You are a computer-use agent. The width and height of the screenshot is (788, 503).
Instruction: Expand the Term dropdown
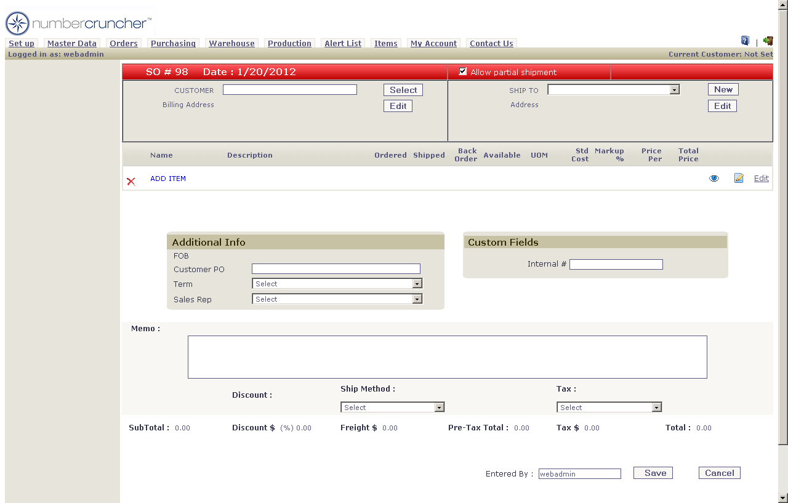coord(337,284)
